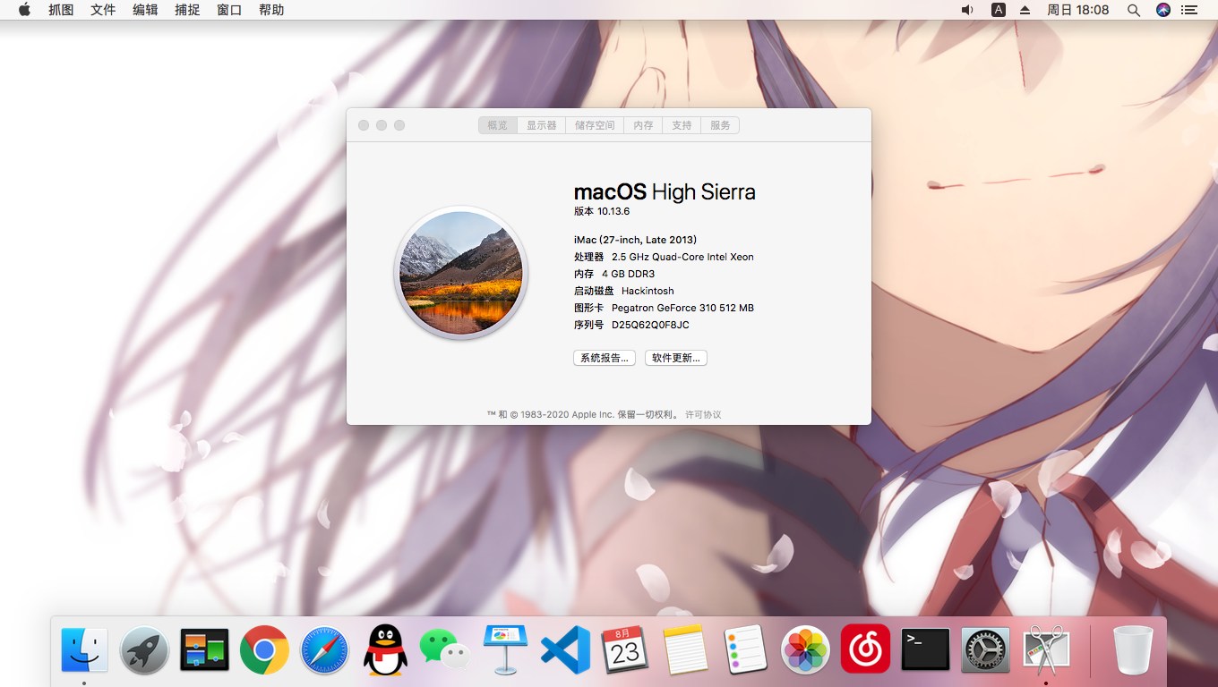Open Grab screenshot utility in Dock

(1045, 649)
